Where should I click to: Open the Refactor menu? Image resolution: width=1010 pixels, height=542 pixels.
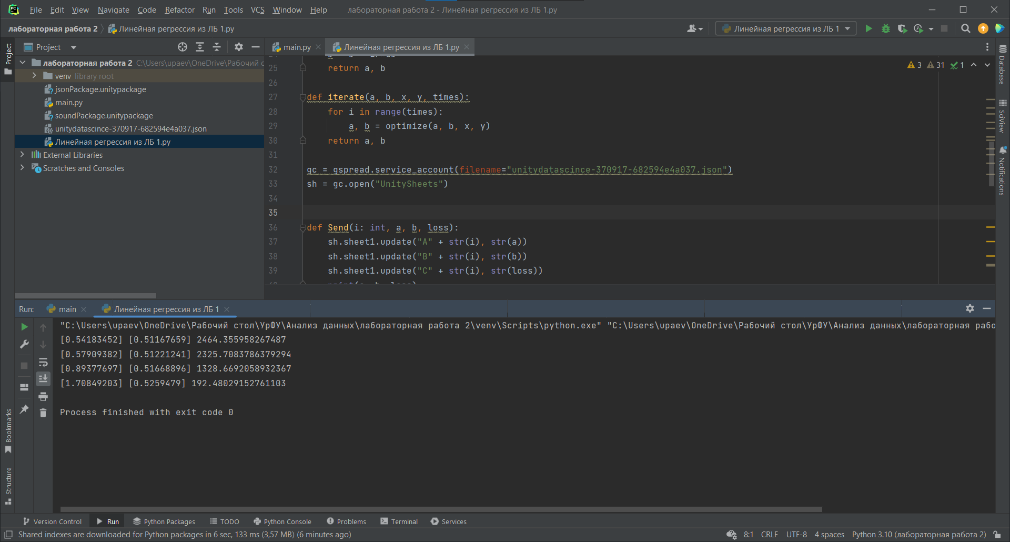coord(179,9)
